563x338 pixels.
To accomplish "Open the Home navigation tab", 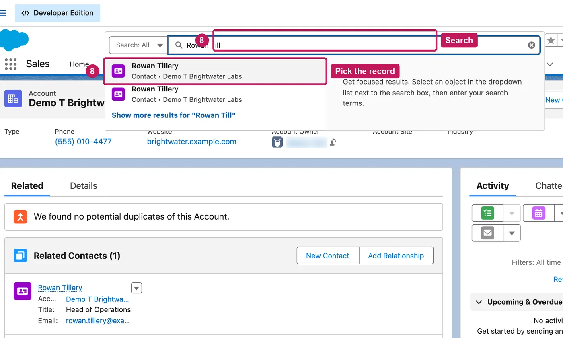I will 79,64.
